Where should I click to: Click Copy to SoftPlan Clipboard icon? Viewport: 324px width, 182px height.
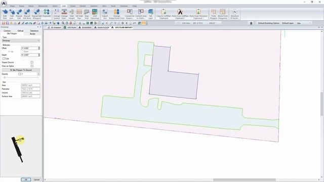(164, 14)
